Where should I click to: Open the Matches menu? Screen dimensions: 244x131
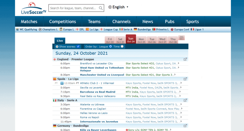pos(29,22)
